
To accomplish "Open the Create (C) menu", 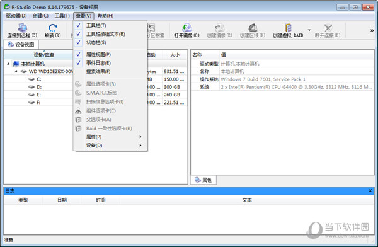I will tap(40, 16).
